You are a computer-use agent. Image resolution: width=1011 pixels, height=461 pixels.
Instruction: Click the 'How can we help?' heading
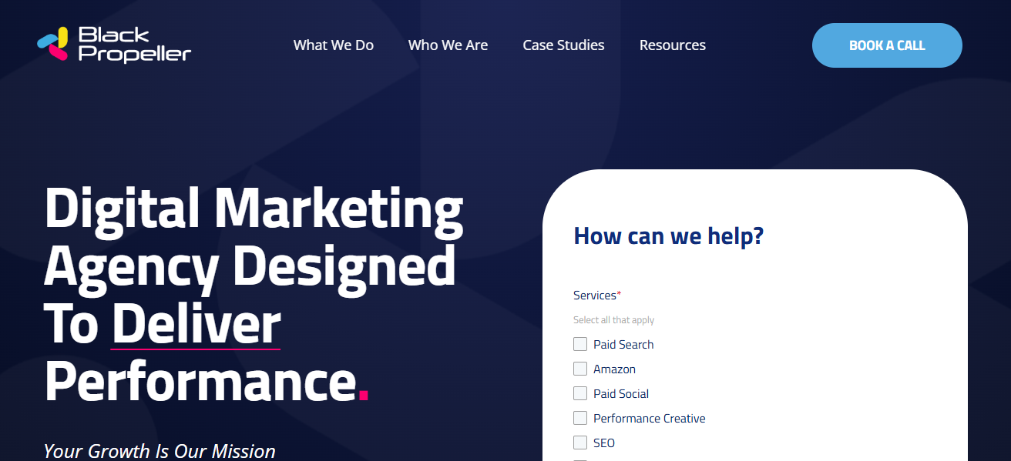click(x=668, y=236)
